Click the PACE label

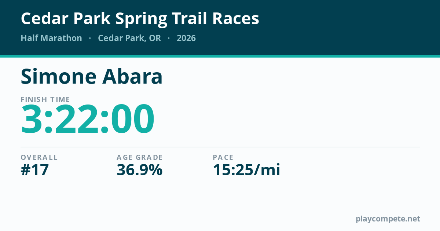click(x=223, y=157)
